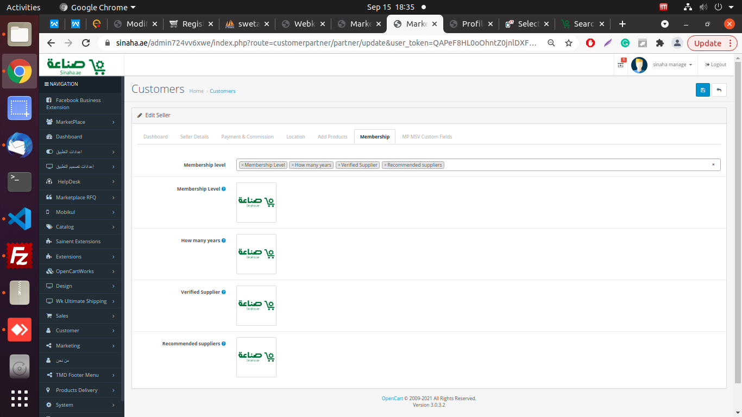742x417 pixels.
Task: Switch to MP MSV Custom Fields tab
Action: [427, 137]
